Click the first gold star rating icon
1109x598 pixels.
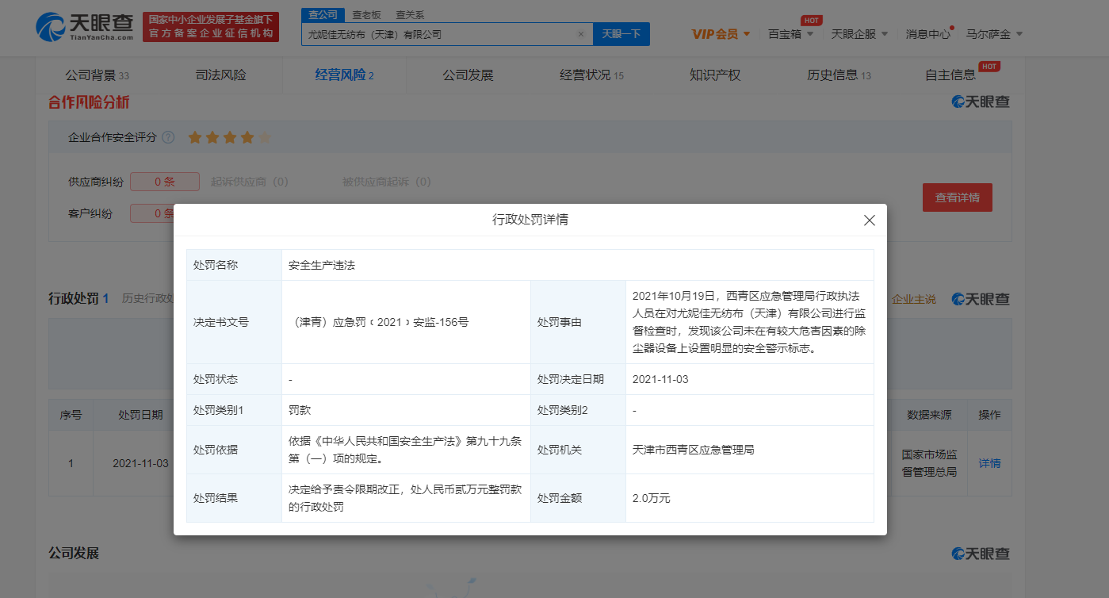[x=194, y=137]
